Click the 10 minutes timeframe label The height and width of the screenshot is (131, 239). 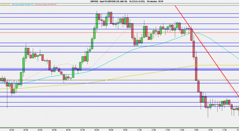pyautogui.click(x=152, y=1)
